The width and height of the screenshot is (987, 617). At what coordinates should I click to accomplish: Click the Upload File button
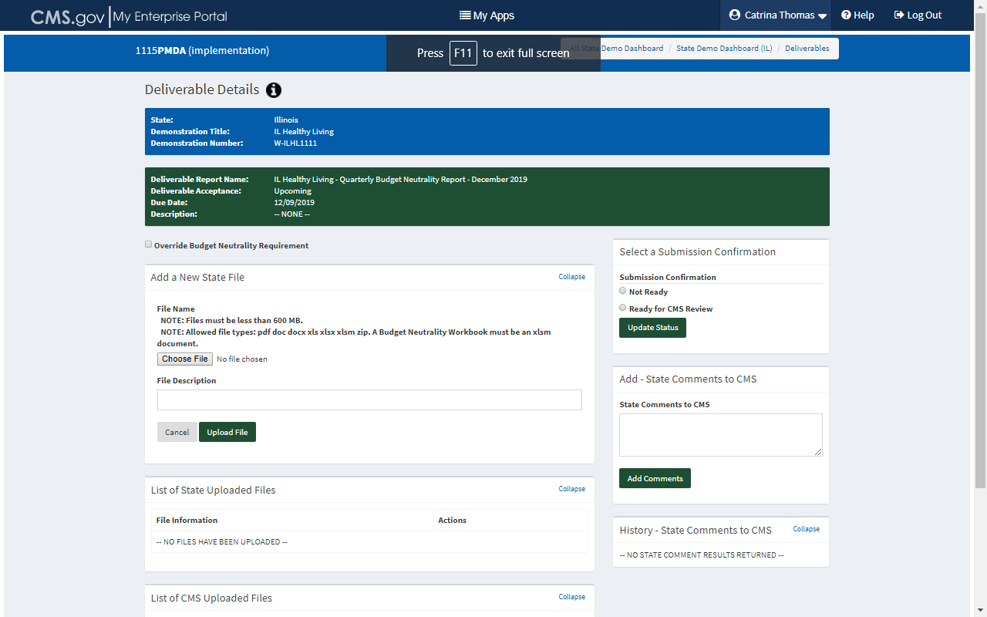point(227,432)
